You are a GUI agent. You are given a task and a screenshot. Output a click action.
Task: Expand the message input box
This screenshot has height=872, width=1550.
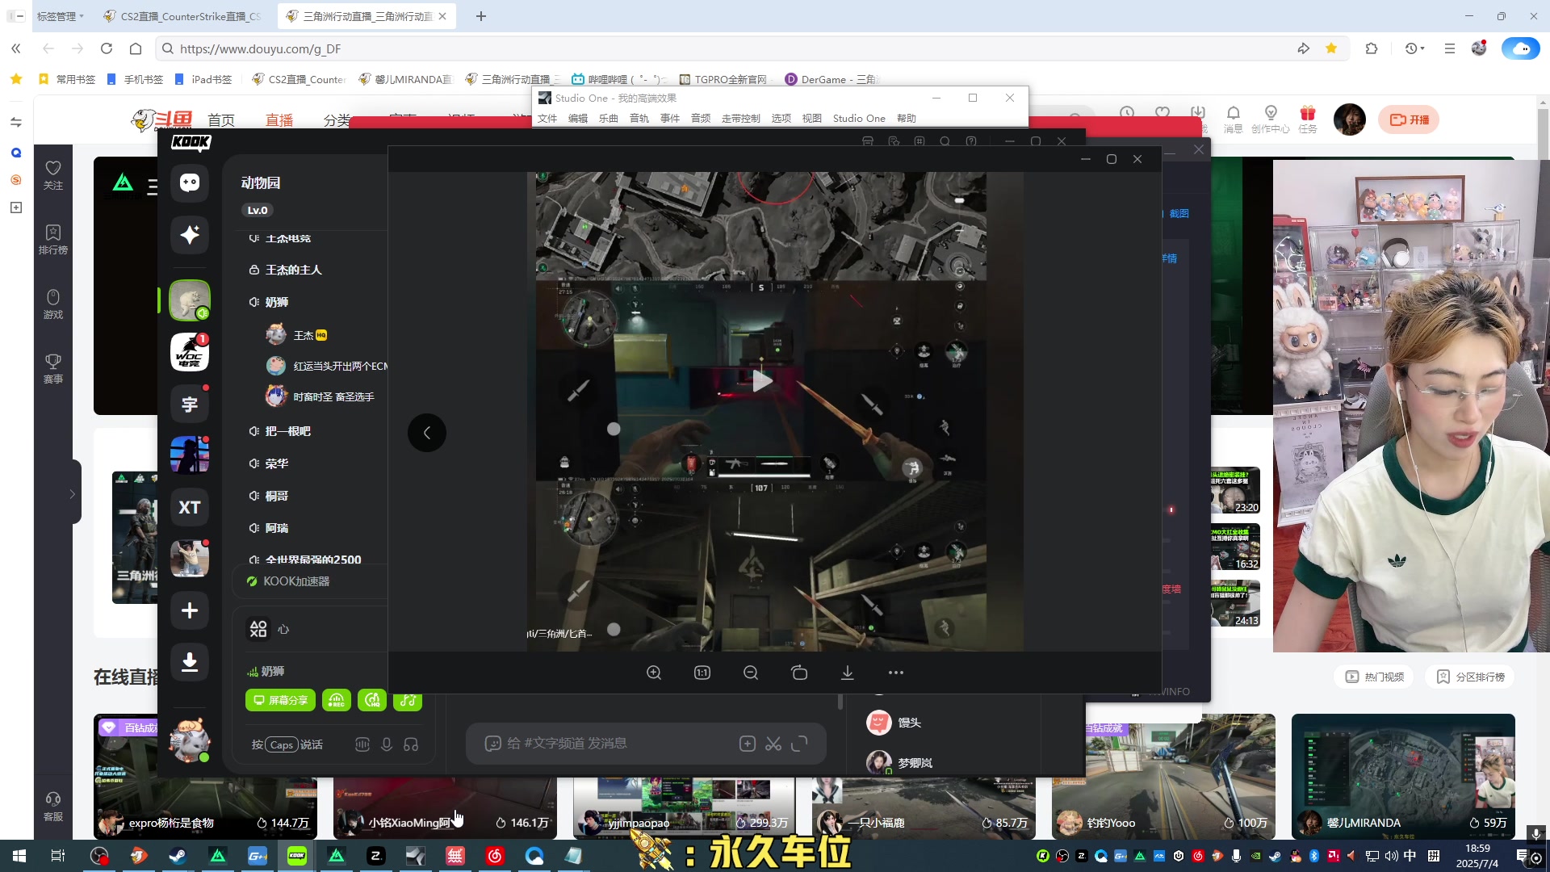coord(799,744)
